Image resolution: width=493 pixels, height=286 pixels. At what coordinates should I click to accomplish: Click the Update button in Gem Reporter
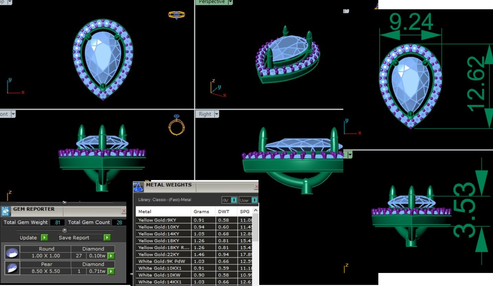(x=30, y=238)
